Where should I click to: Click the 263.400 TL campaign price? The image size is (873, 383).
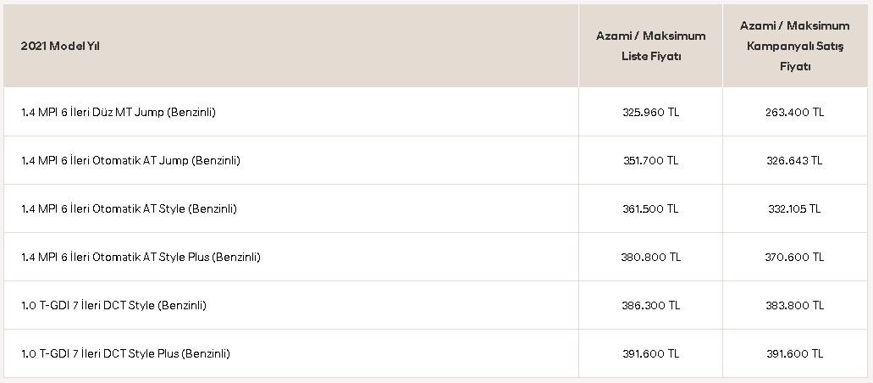[795, 112]
